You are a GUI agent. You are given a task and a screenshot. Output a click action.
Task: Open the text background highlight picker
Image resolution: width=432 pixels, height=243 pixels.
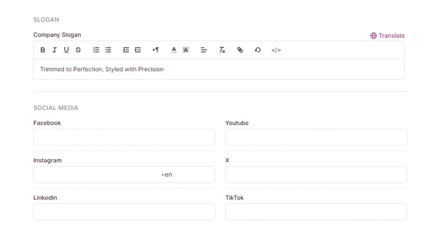[x=186, y=50]
